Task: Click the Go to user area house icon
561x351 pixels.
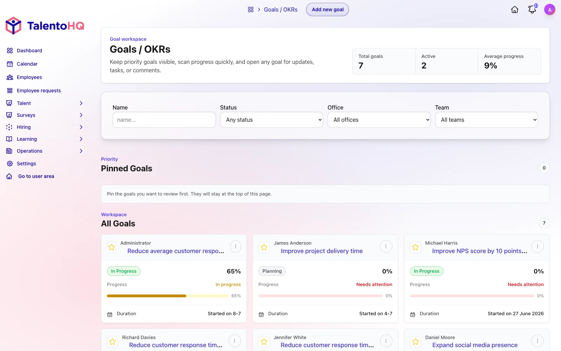Action: [9, 176]
